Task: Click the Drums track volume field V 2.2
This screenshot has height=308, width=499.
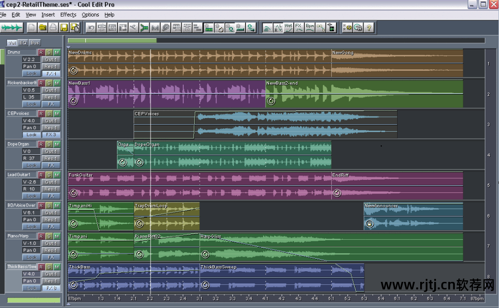Action: tap(31, 60)
